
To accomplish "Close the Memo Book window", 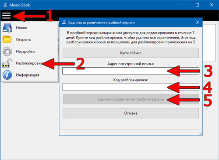I will click(212, 5).
